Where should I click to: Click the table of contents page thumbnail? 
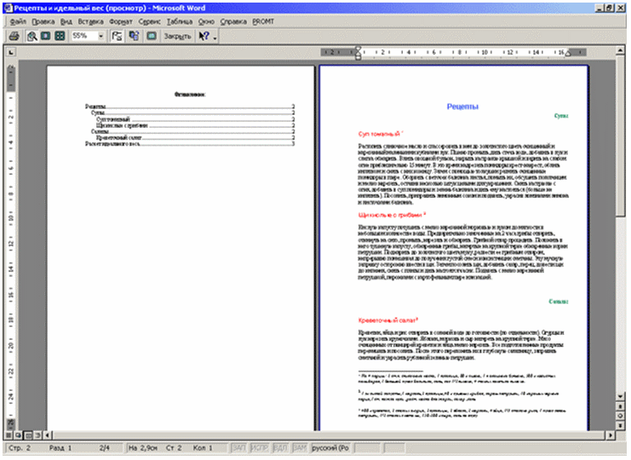click(x=181, y=248)
